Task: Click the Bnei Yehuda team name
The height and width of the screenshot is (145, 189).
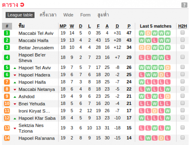Action: 32,104
